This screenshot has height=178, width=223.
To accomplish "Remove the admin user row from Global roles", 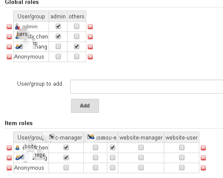I will [9, 27].
